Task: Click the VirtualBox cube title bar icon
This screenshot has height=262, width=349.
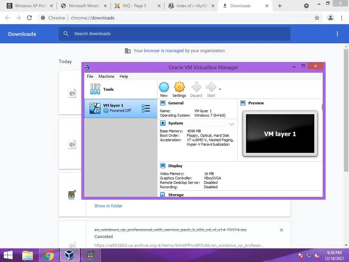Action: tap(88, 67)
